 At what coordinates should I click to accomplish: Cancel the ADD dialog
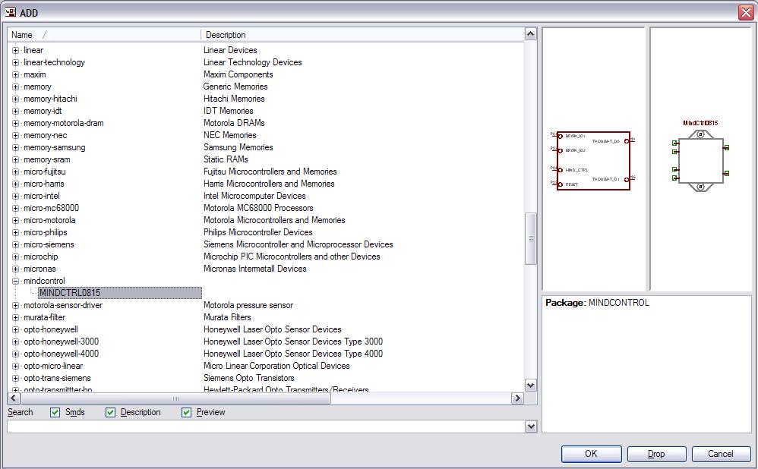click(x=720, y=454)
